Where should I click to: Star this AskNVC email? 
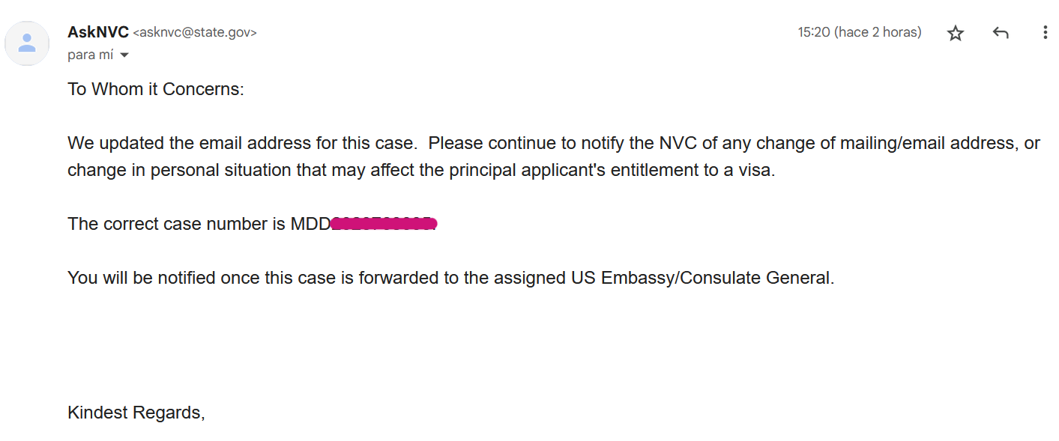tap(955, 33)
